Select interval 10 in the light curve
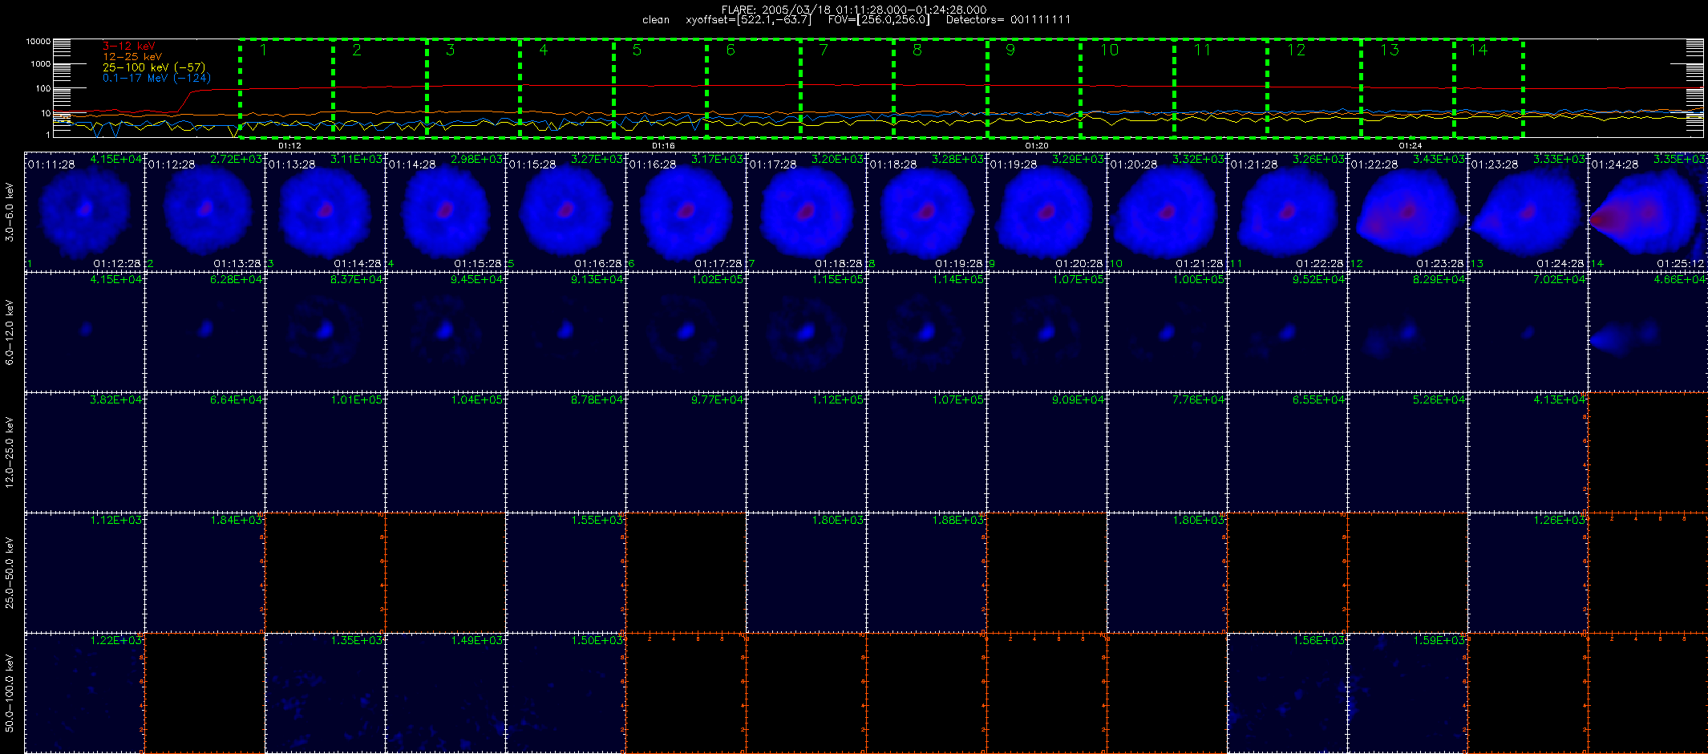1708x754 pixels. point(1127,88)
